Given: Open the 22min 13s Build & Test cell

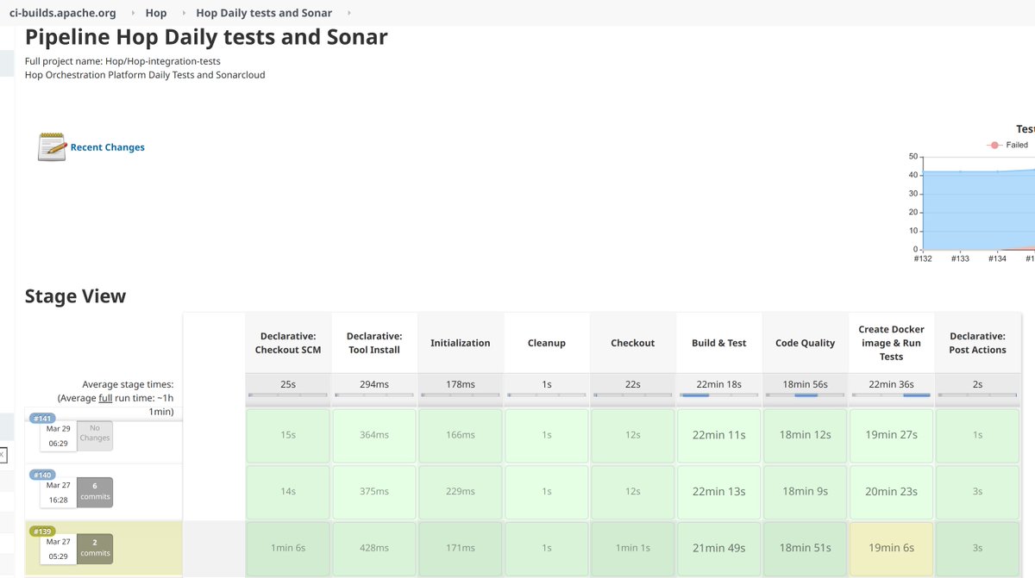Looking at the screenshot, I should click(719, 491).
